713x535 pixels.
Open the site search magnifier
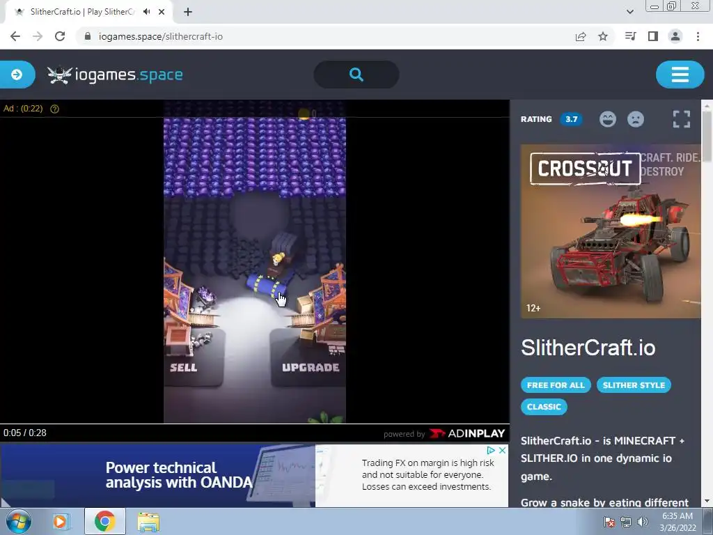[356, 75]
